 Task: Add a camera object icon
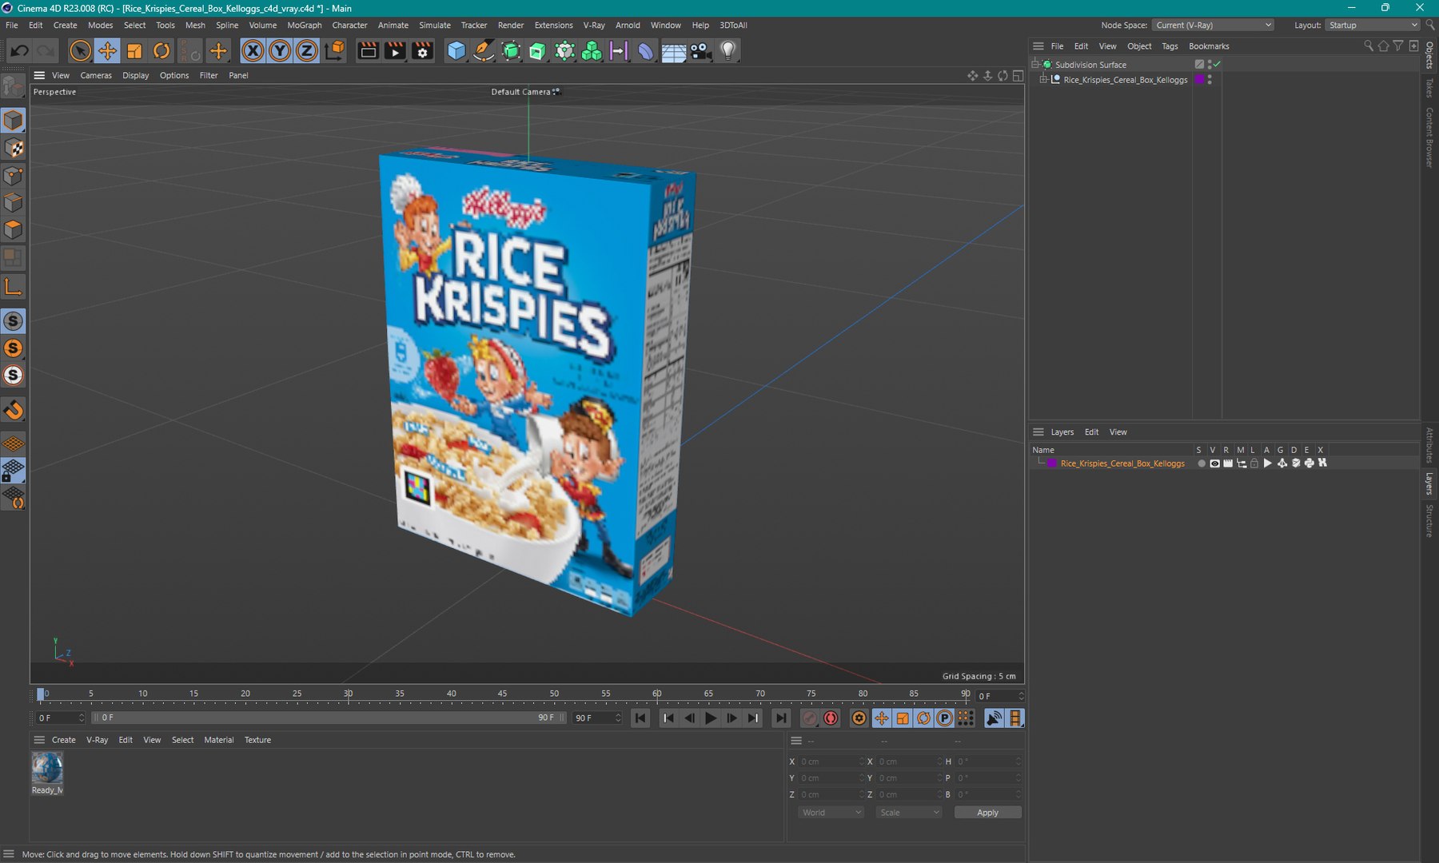coord(701,51)
